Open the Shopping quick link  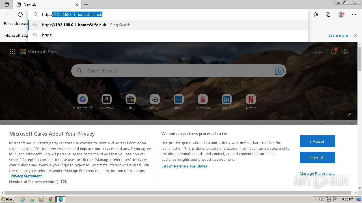pyautogui.click(x=203, y=102)
